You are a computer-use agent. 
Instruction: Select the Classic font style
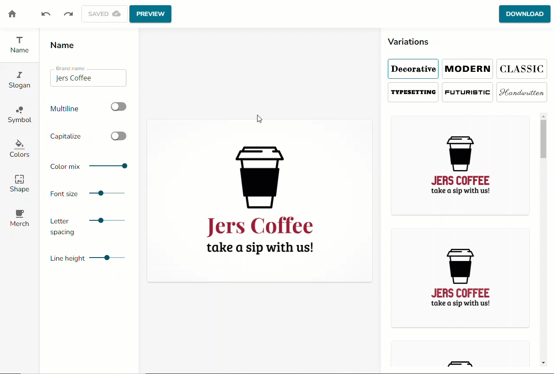522,69
